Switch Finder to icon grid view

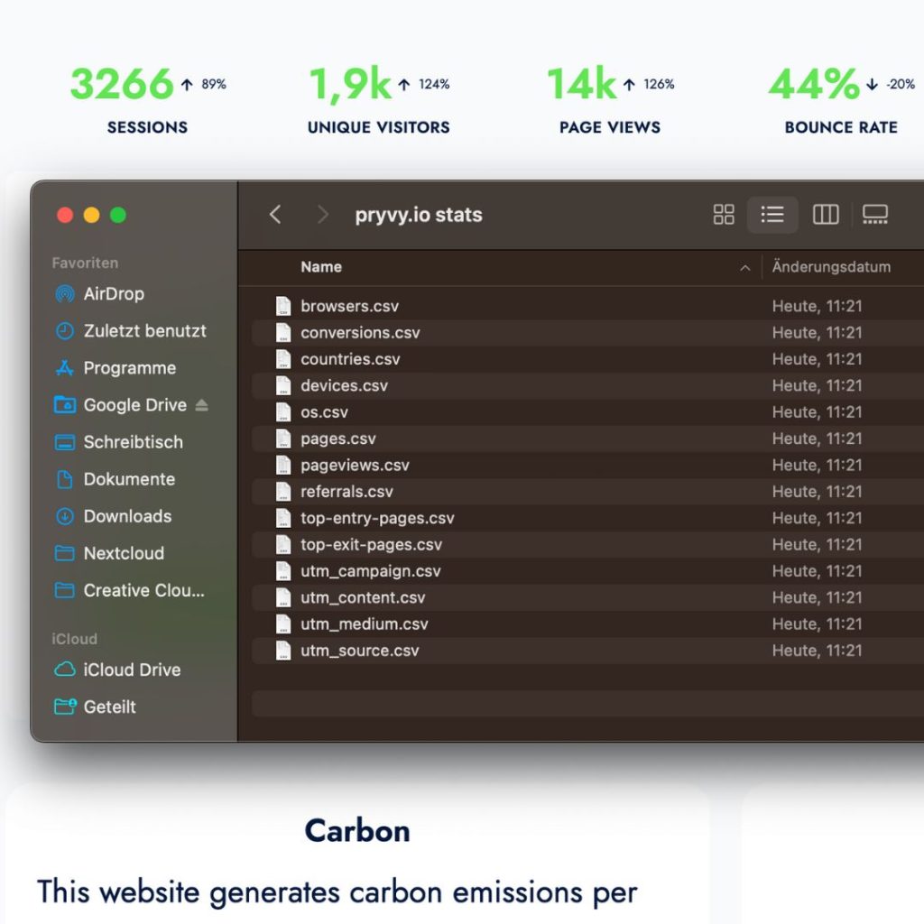click(x=723, y=215)
